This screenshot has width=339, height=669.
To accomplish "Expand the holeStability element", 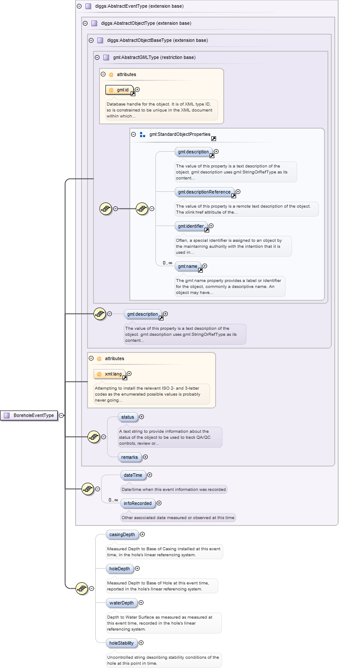I will (141, 643).
